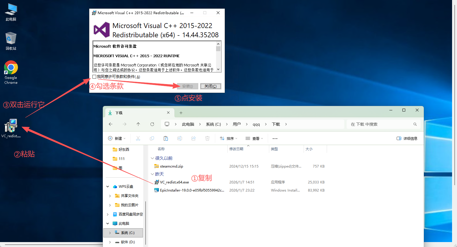Toggle the Details pane (详细信息)
The image size is (457, 247).
407,138
